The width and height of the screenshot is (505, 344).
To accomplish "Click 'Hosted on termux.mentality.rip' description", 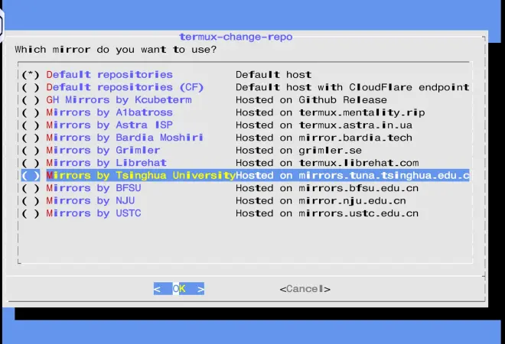I will point(331,112).
